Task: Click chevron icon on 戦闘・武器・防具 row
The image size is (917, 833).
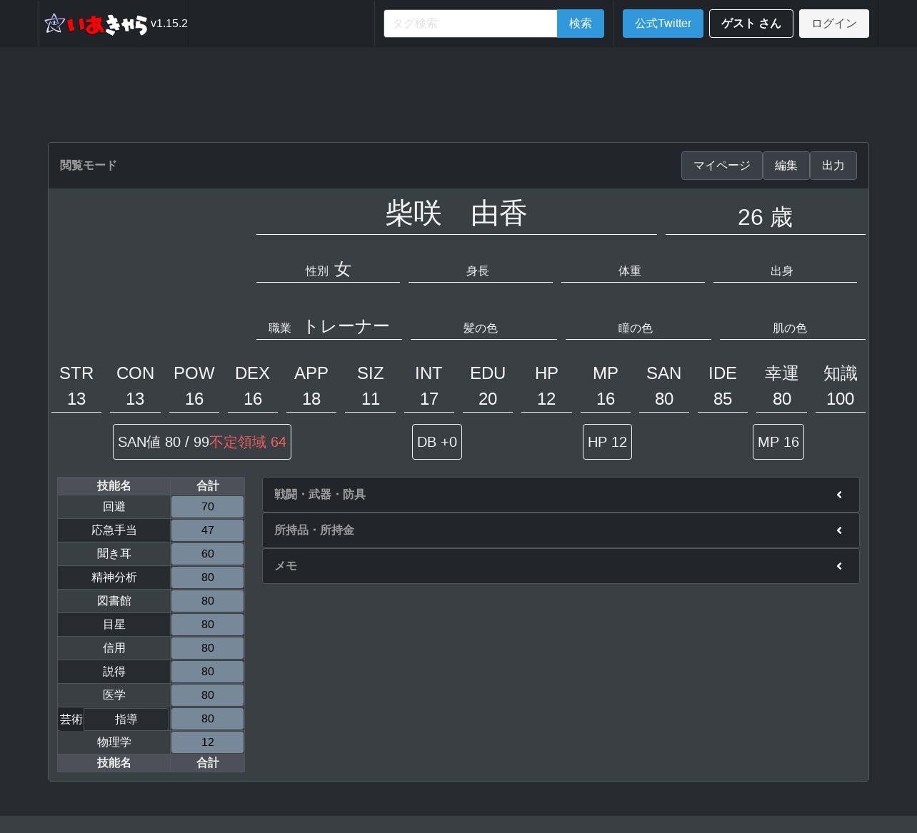Action: (839, 495)
